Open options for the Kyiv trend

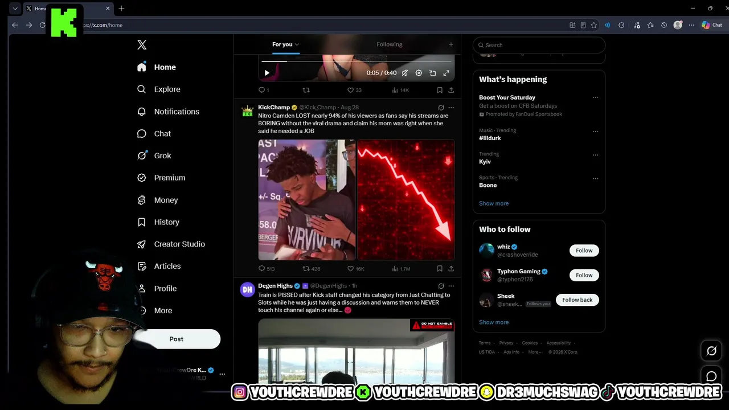595,155
